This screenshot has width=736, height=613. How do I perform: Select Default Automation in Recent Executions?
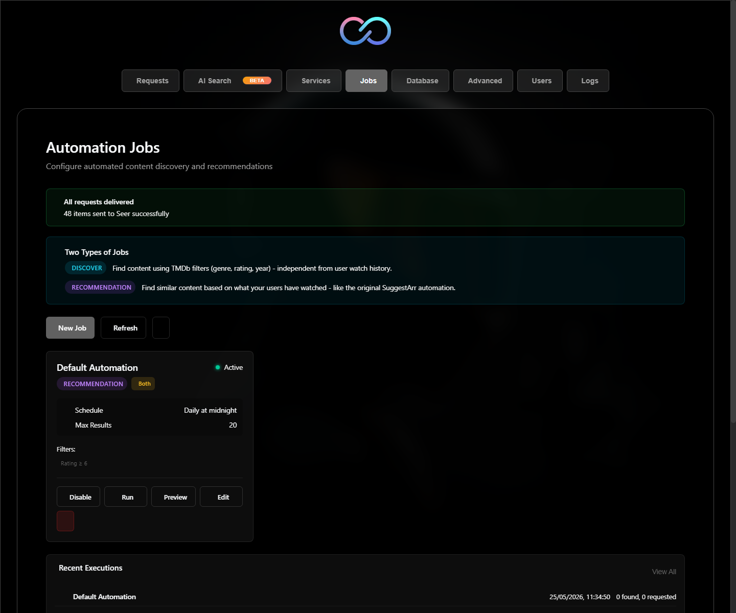tap(104, 597)
